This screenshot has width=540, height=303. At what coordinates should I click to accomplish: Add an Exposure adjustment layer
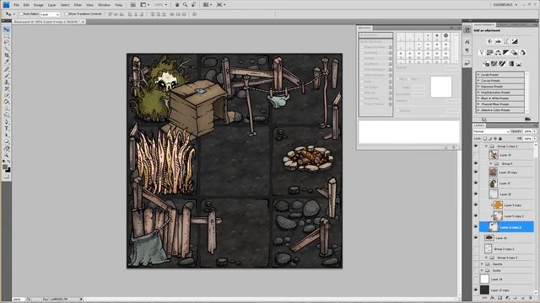click(x=515, y=41)
